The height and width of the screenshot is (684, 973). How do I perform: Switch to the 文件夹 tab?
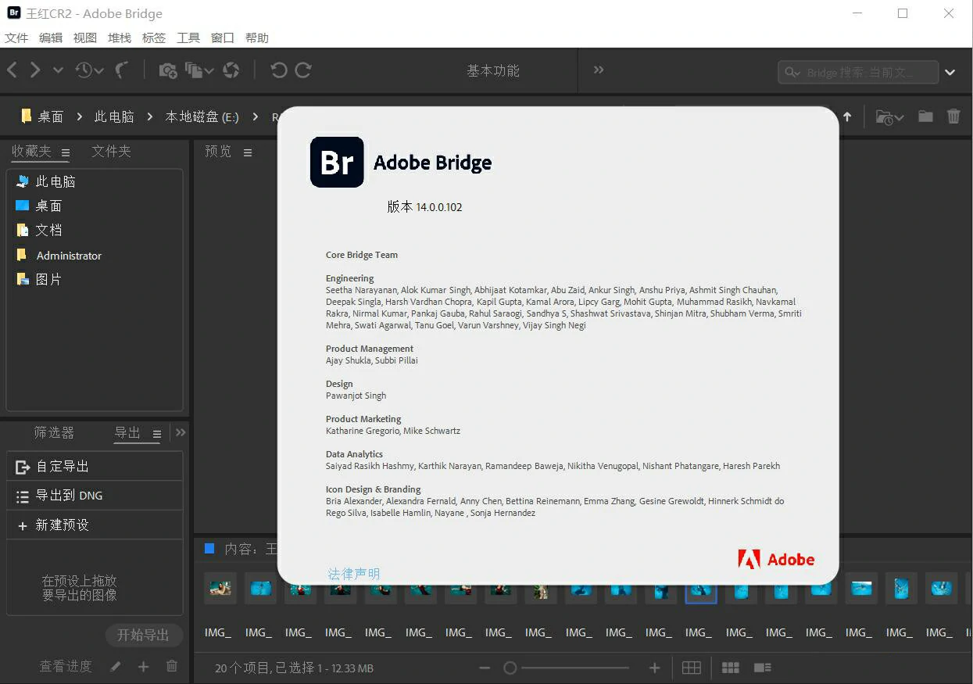point(111,151)
